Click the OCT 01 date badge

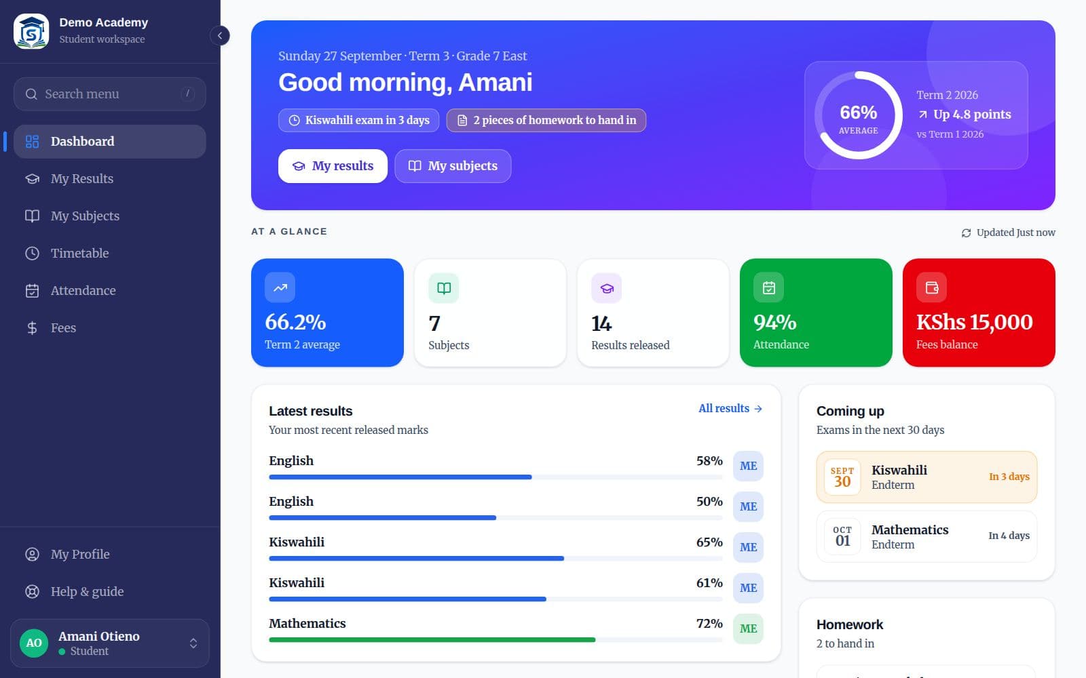(x=842, y=536)
